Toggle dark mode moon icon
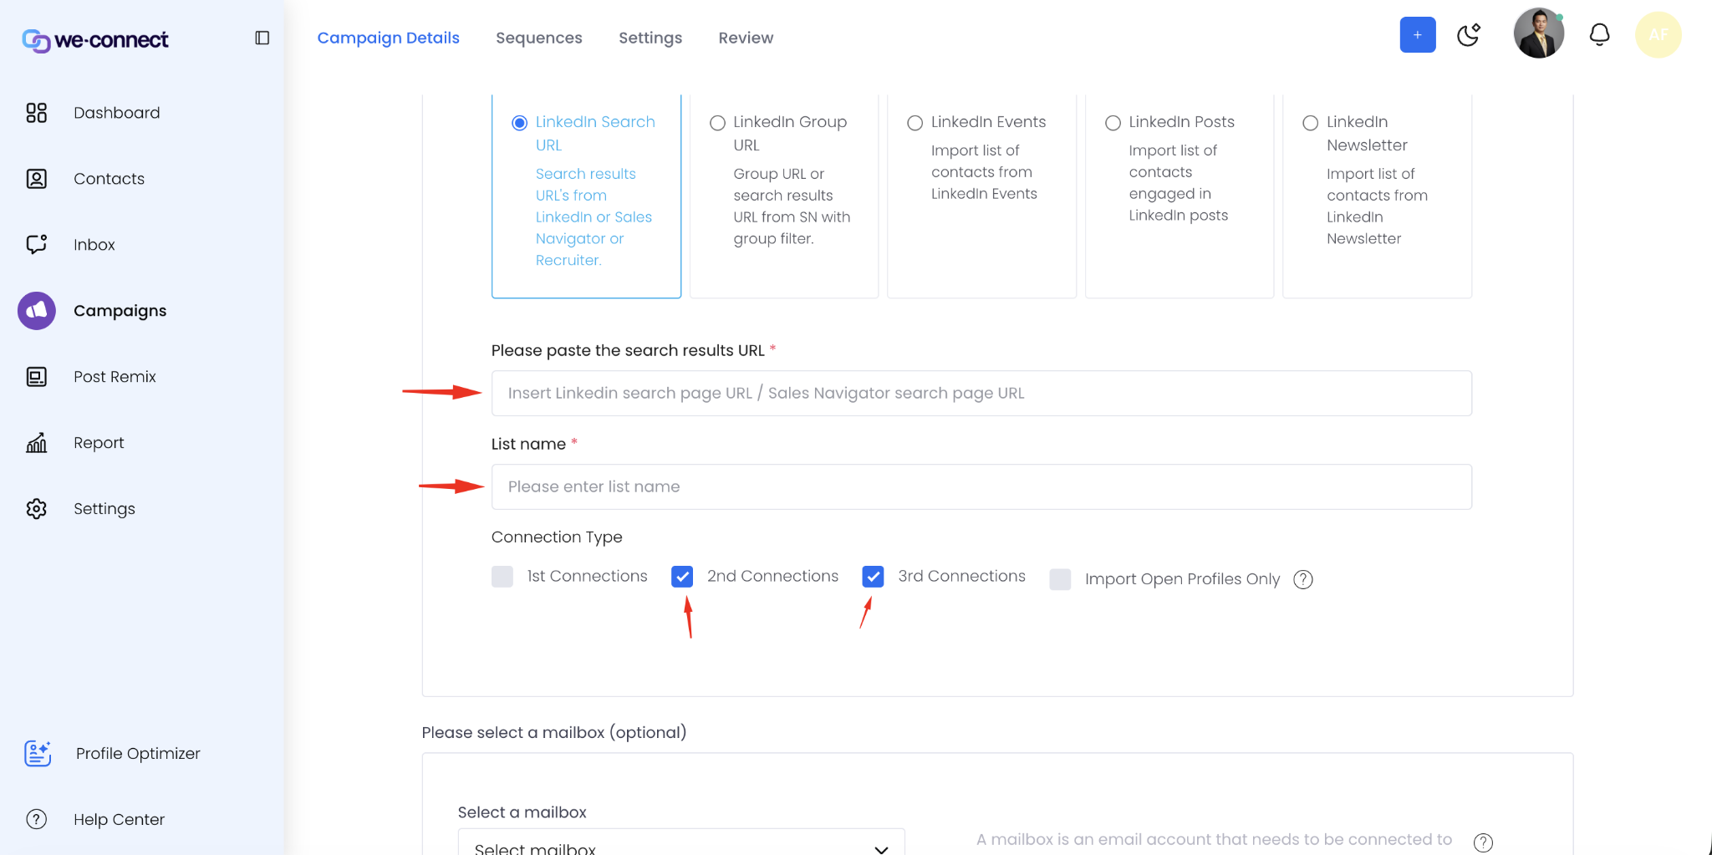Screen dimensions: 1712x855 [x=1469, y=35]
